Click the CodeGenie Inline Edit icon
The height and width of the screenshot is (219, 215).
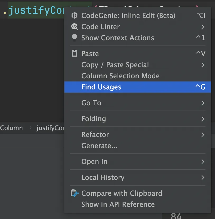pyautogui.click(x=74, y=15)
